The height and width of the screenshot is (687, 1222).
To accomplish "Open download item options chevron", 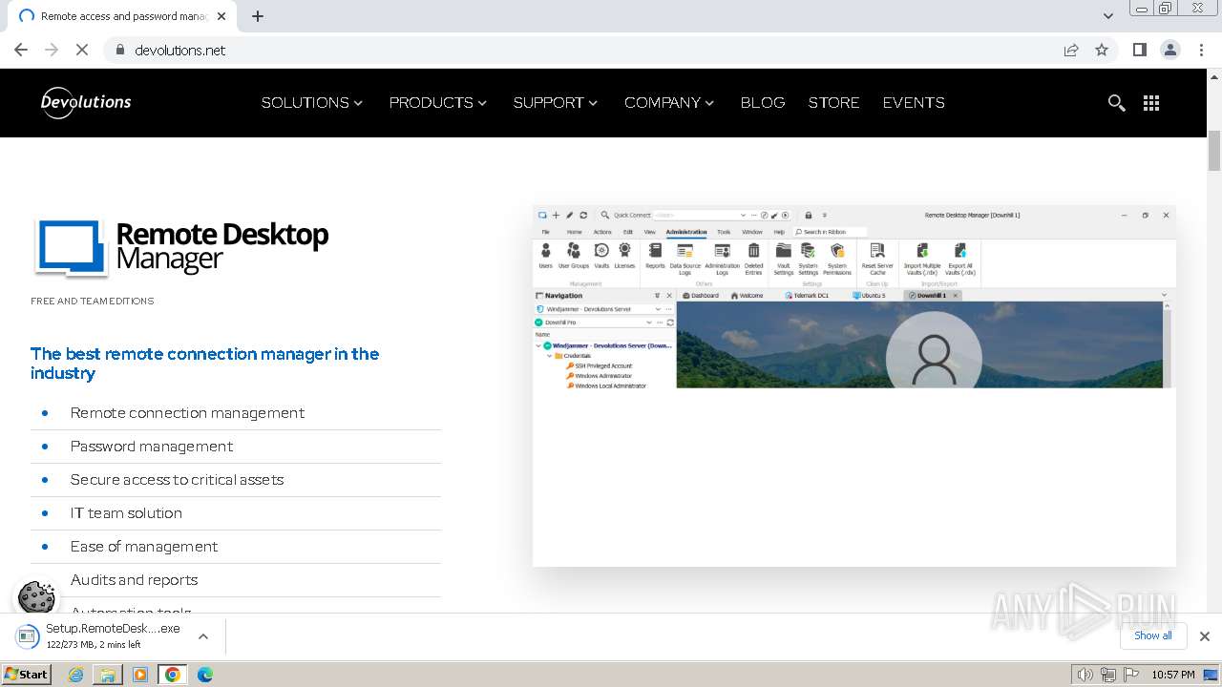I will click(x=202, y=635).
